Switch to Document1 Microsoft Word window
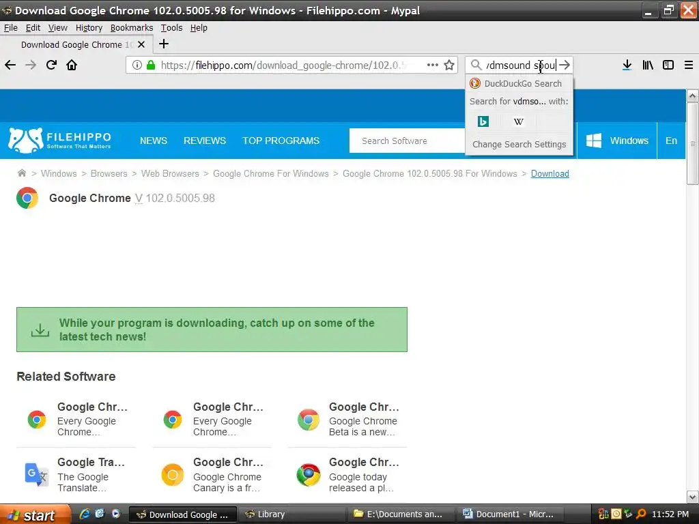 [x=511, y=514]
